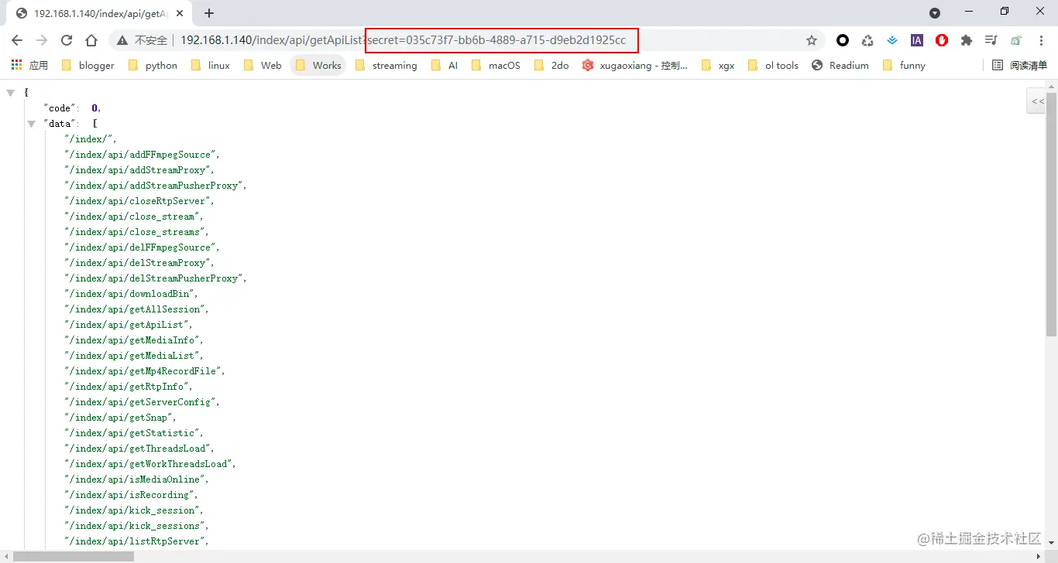This screenshot has height=563, width=1058.
Task: Click the "/index/api/isRecording" entry
Action: (x=131, y=495)
